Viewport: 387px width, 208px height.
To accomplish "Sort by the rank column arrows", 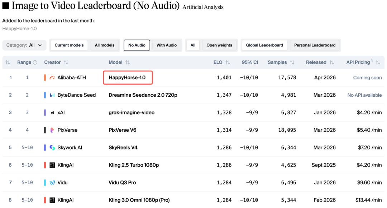I will (8, 62).
